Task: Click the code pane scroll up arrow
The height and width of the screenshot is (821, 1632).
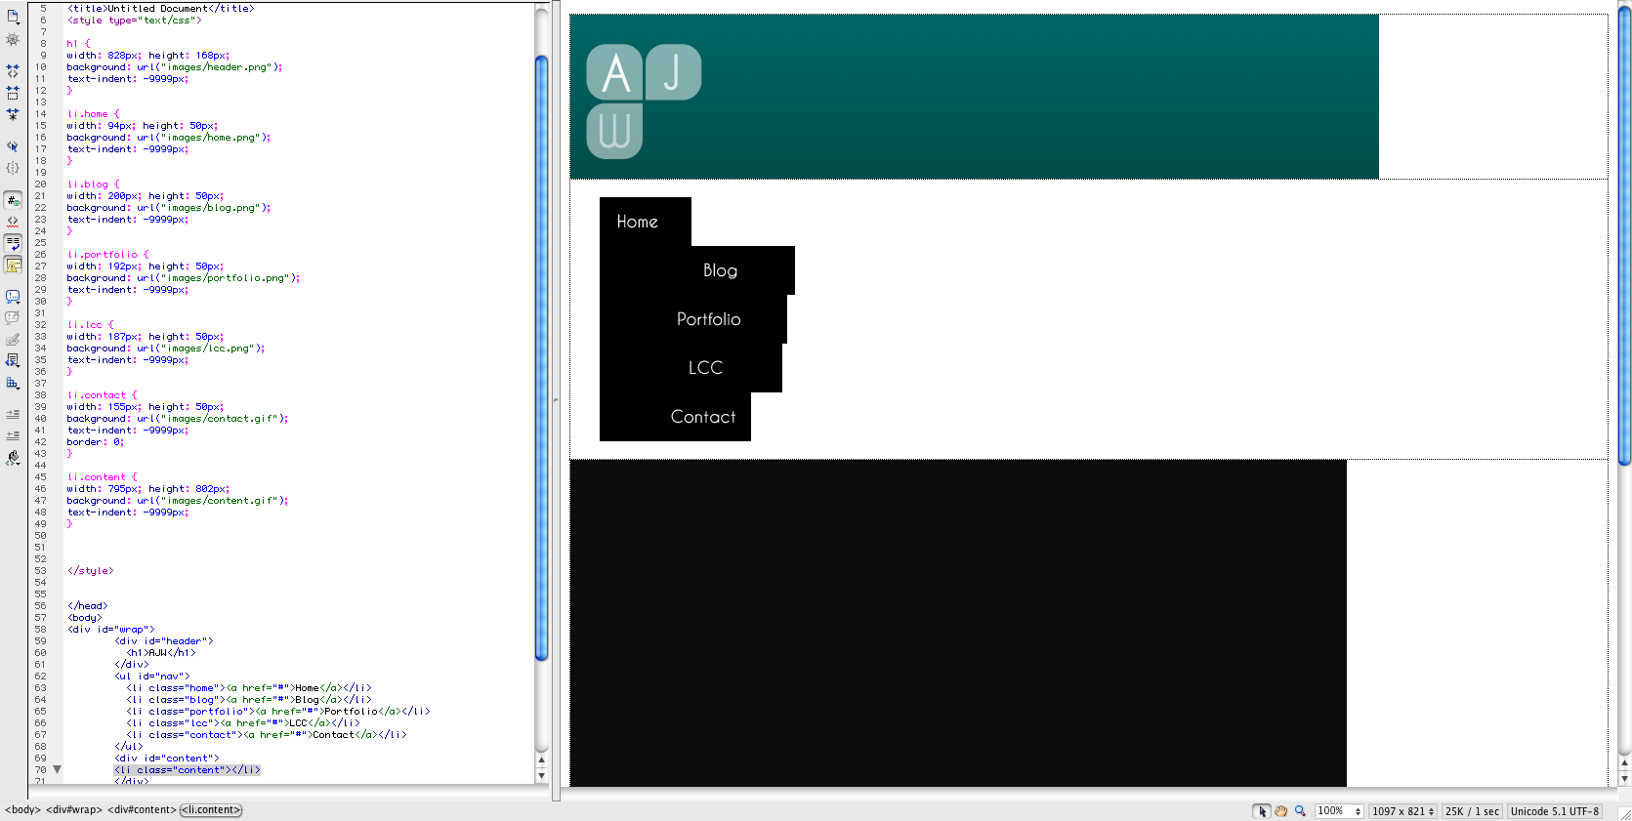Action: [541, 759]
